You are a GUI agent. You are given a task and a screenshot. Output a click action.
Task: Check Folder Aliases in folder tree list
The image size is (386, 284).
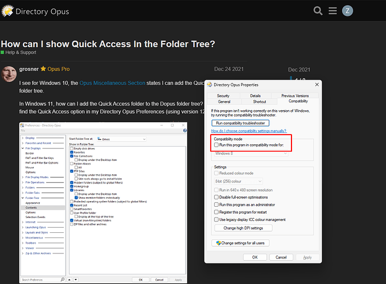click(72, 164)
